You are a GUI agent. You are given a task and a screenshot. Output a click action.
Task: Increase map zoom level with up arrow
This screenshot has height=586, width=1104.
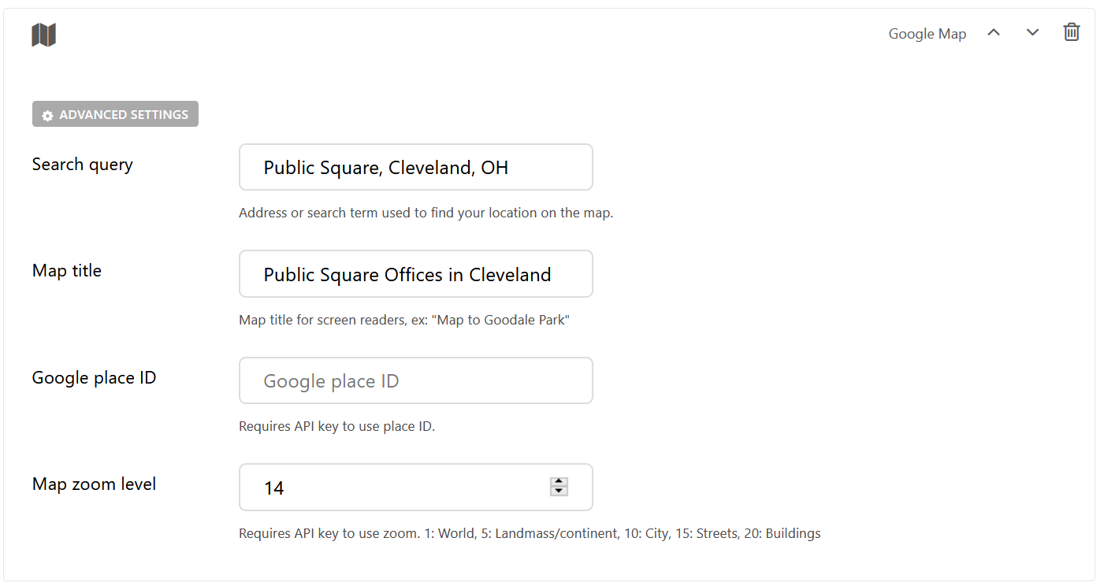(x=559, y=482)
